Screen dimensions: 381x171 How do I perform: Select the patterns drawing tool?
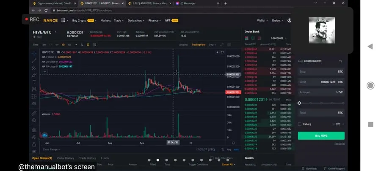coord(34,89)
